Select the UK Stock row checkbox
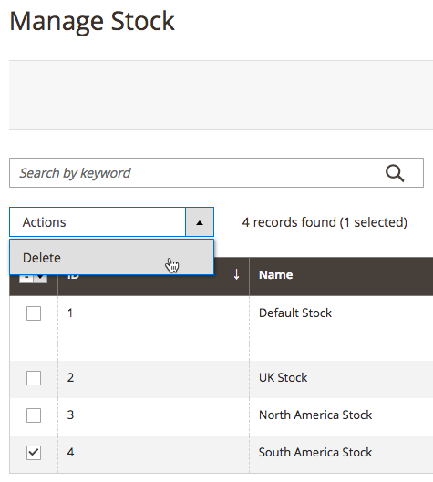This screenshot has width=433, height=482. pyautogui.click(x=34, y=378)
